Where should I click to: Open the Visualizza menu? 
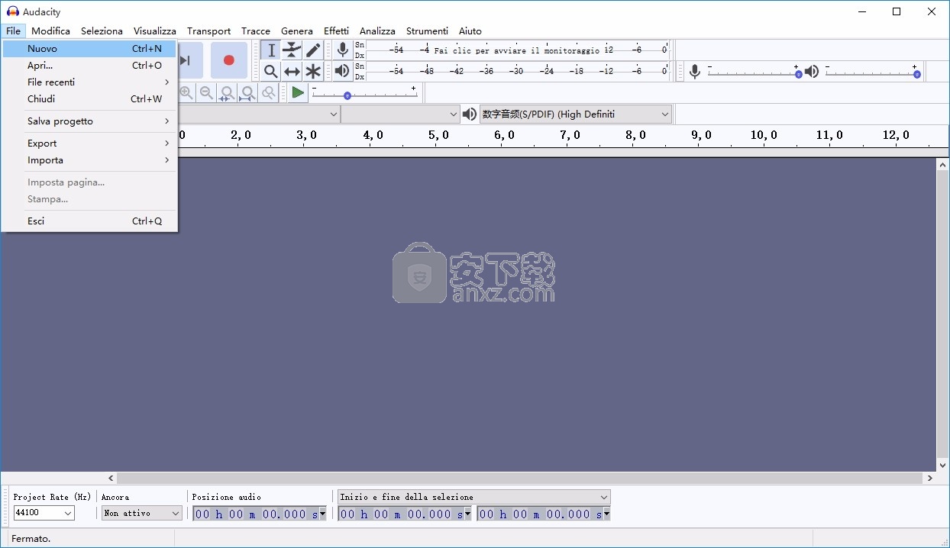[155, 31]
